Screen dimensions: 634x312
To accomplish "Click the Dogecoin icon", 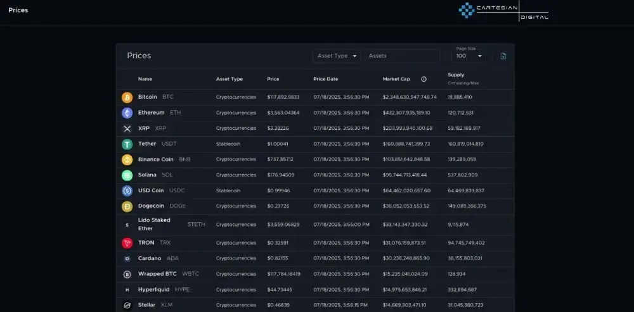I will tap(127, 206).
